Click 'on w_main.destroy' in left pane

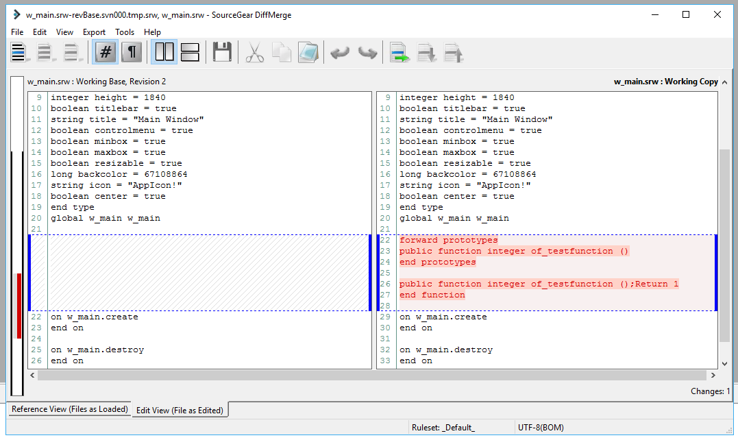97,350
